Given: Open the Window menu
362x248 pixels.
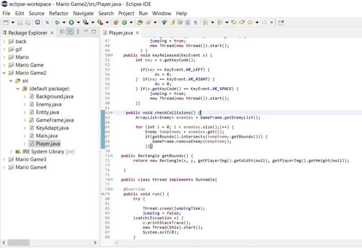Looking at the screenshot, I should (x=161, y=13).
